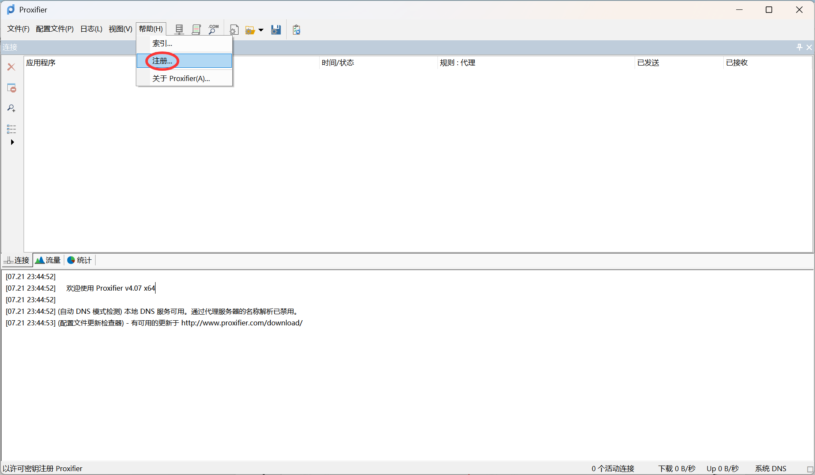This screenshot has height=475, width=815.
Task: Open the Proxification Rules scroll icon
Action: coord(196,30)
